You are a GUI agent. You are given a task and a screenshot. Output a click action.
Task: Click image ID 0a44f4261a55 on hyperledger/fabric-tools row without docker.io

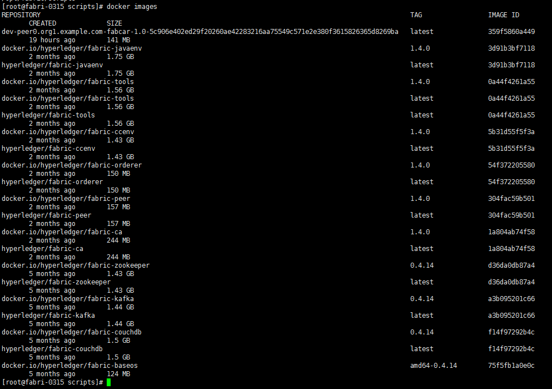[511, 115]
